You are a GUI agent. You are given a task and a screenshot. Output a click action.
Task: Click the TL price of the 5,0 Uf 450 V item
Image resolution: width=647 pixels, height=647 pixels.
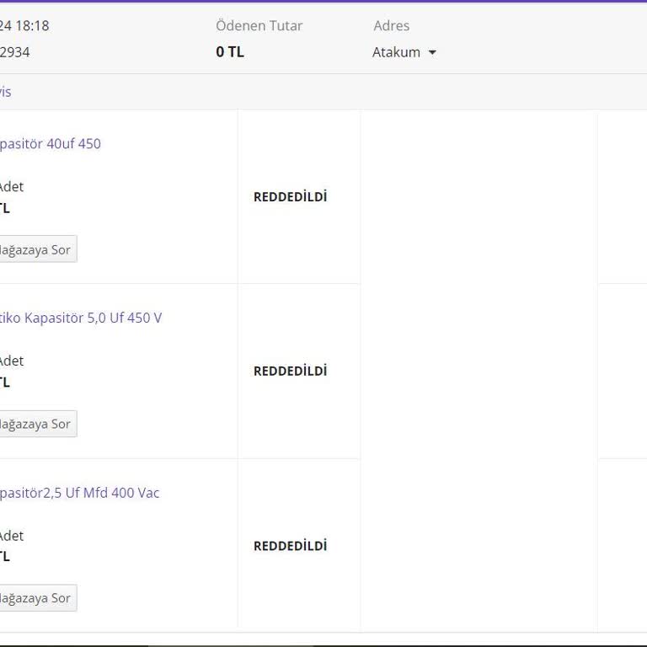[x=4, y=382]
